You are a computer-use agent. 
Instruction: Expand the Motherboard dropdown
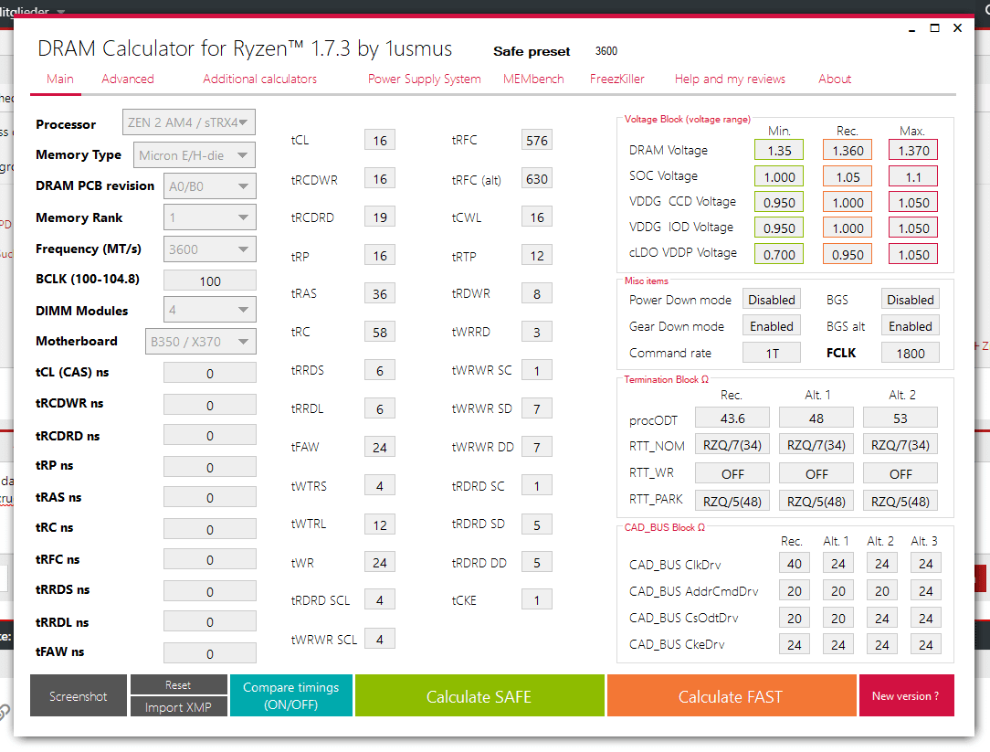point(201,341)
